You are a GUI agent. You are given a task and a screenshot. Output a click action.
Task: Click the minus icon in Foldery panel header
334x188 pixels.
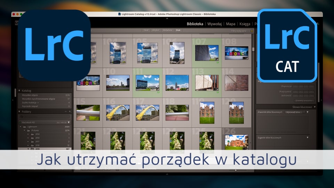pos(65,111)
